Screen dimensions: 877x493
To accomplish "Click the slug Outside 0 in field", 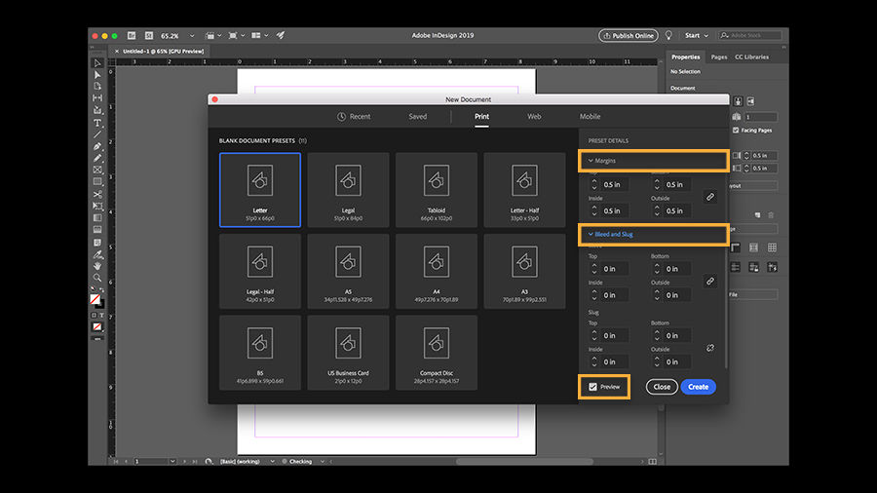I will (677, 361).
